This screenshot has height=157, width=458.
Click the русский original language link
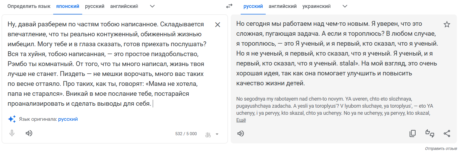pyautogui.click(x=68, y=119)
